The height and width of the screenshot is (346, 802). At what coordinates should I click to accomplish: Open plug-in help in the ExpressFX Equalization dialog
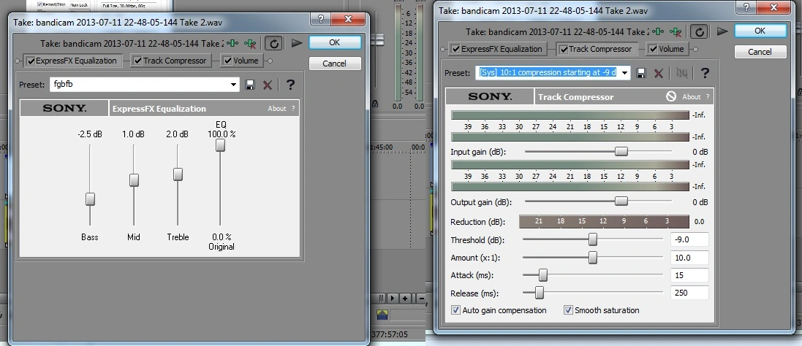pyautogui.click(x=290, y=85)
